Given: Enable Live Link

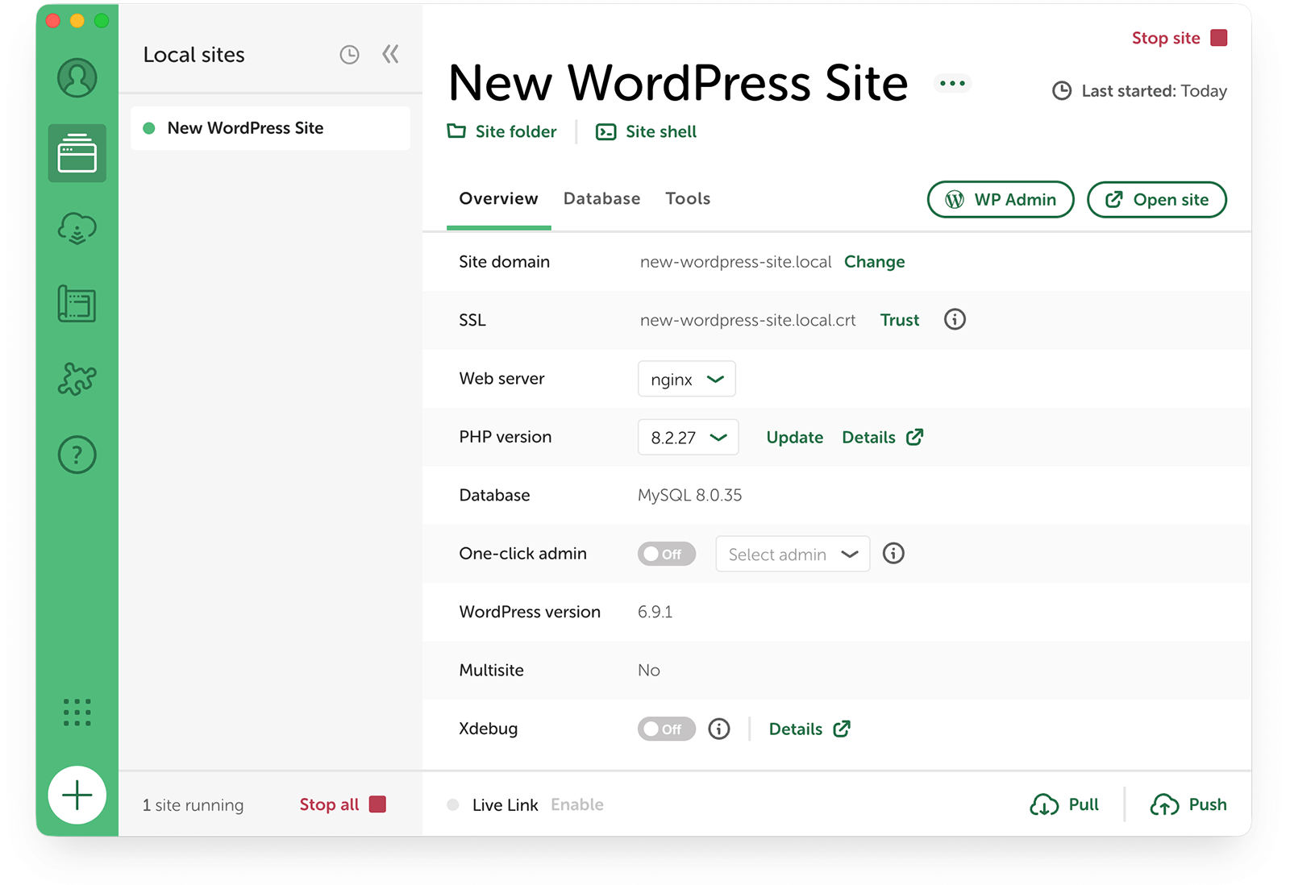Looking at the screenshot, I should coord(577,804).
